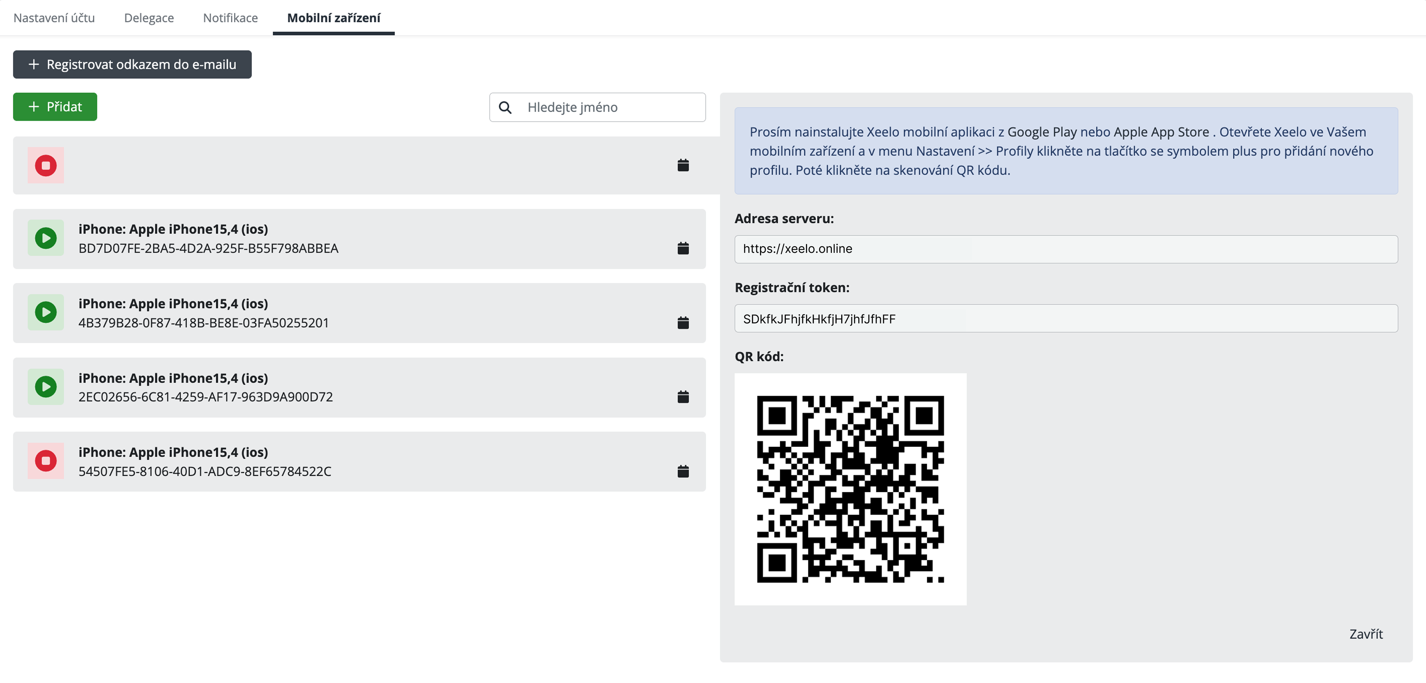Close the panel with Zavřít
Screen dimensions: 1426x683
coord(1366,634)
